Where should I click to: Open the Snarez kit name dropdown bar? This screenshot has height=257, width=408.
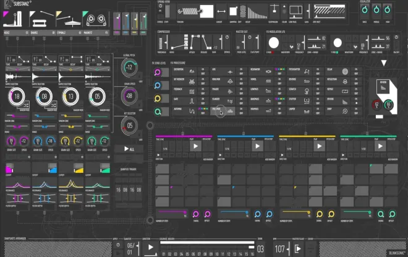coord(43,33)
